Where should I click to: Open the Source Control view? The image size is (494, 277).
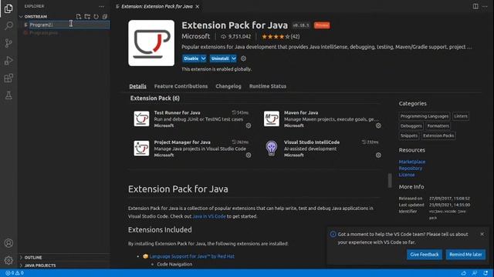click(x=8, y=43)
